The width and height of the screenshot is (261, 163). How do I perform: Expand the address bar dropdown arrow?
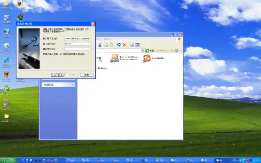click(x=142, y=51)
